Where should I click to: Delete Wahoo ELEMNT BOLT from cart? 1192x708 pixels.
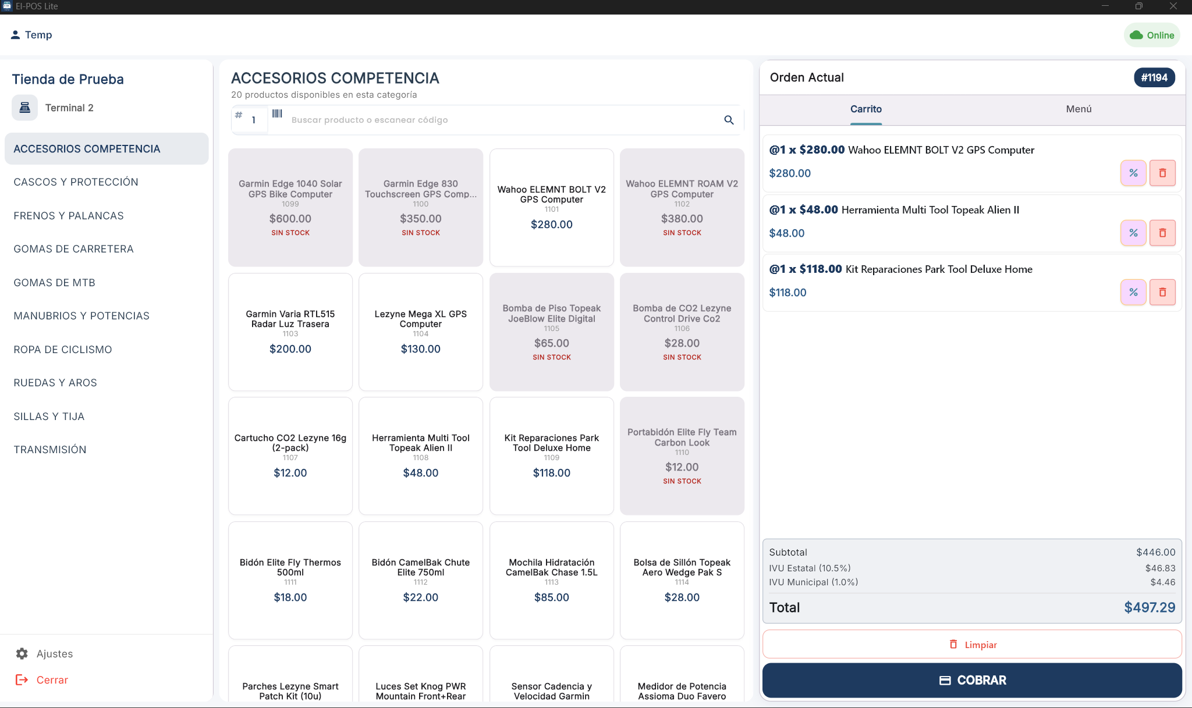[1162, 173]
